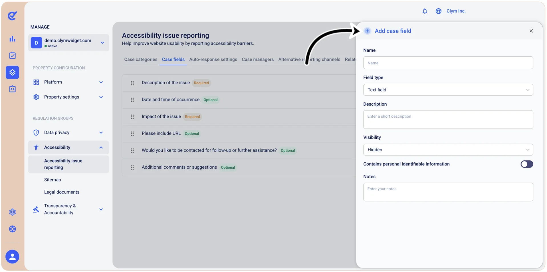Click drag handle for Additional comments or suggestions
The height and width of the screenshot is (272, 547).
[132, 167]
